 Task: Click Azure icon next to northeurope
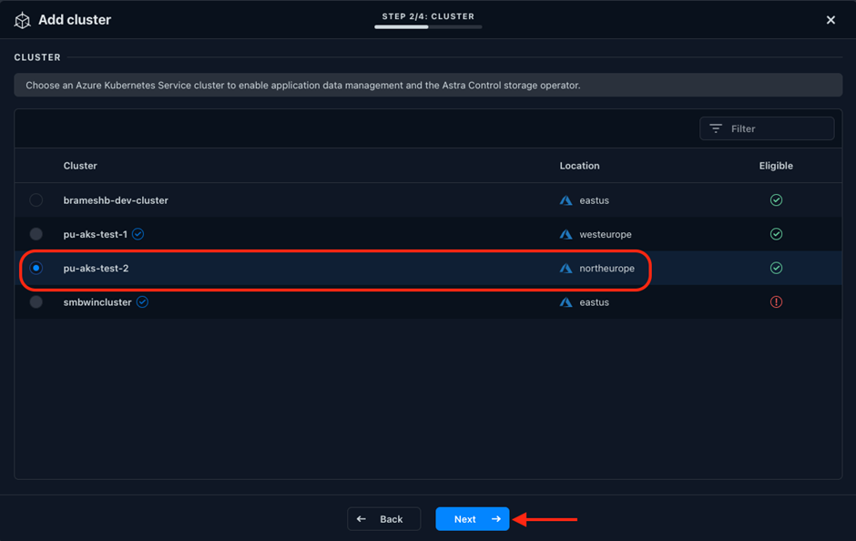point(566,268)
